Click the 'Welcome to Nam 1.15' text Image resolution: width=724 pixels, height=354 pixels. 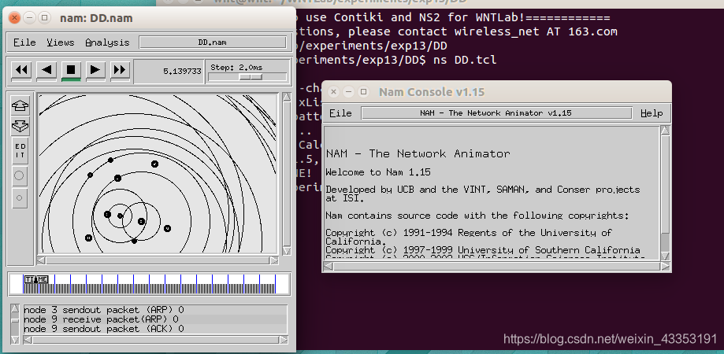point(378,172)
